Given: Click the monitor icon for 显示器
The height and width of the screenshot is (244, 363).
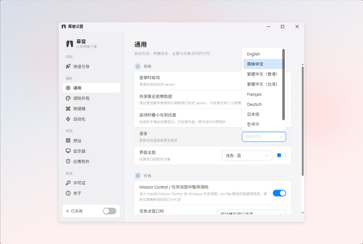Looking at the screenshot, I should 68,151.
